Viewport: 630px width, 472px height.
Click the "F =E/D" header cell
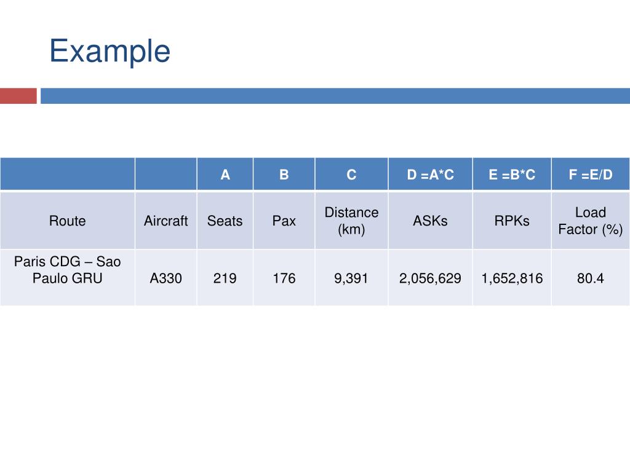[x=590, y=175]
